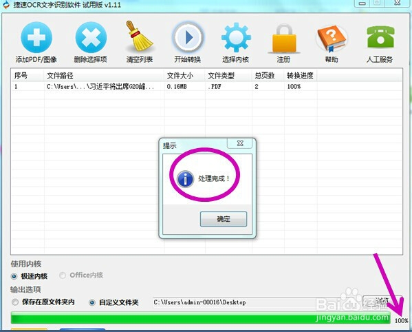The image size is (412, 332).
Task: Open the Help book icon
Action: pyautogui.click(x=332, y=38)
